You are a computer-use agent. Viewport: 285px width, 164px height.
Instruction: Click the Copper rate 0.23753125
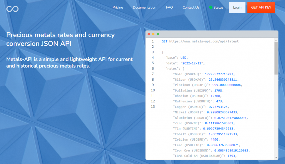point(218,107)
